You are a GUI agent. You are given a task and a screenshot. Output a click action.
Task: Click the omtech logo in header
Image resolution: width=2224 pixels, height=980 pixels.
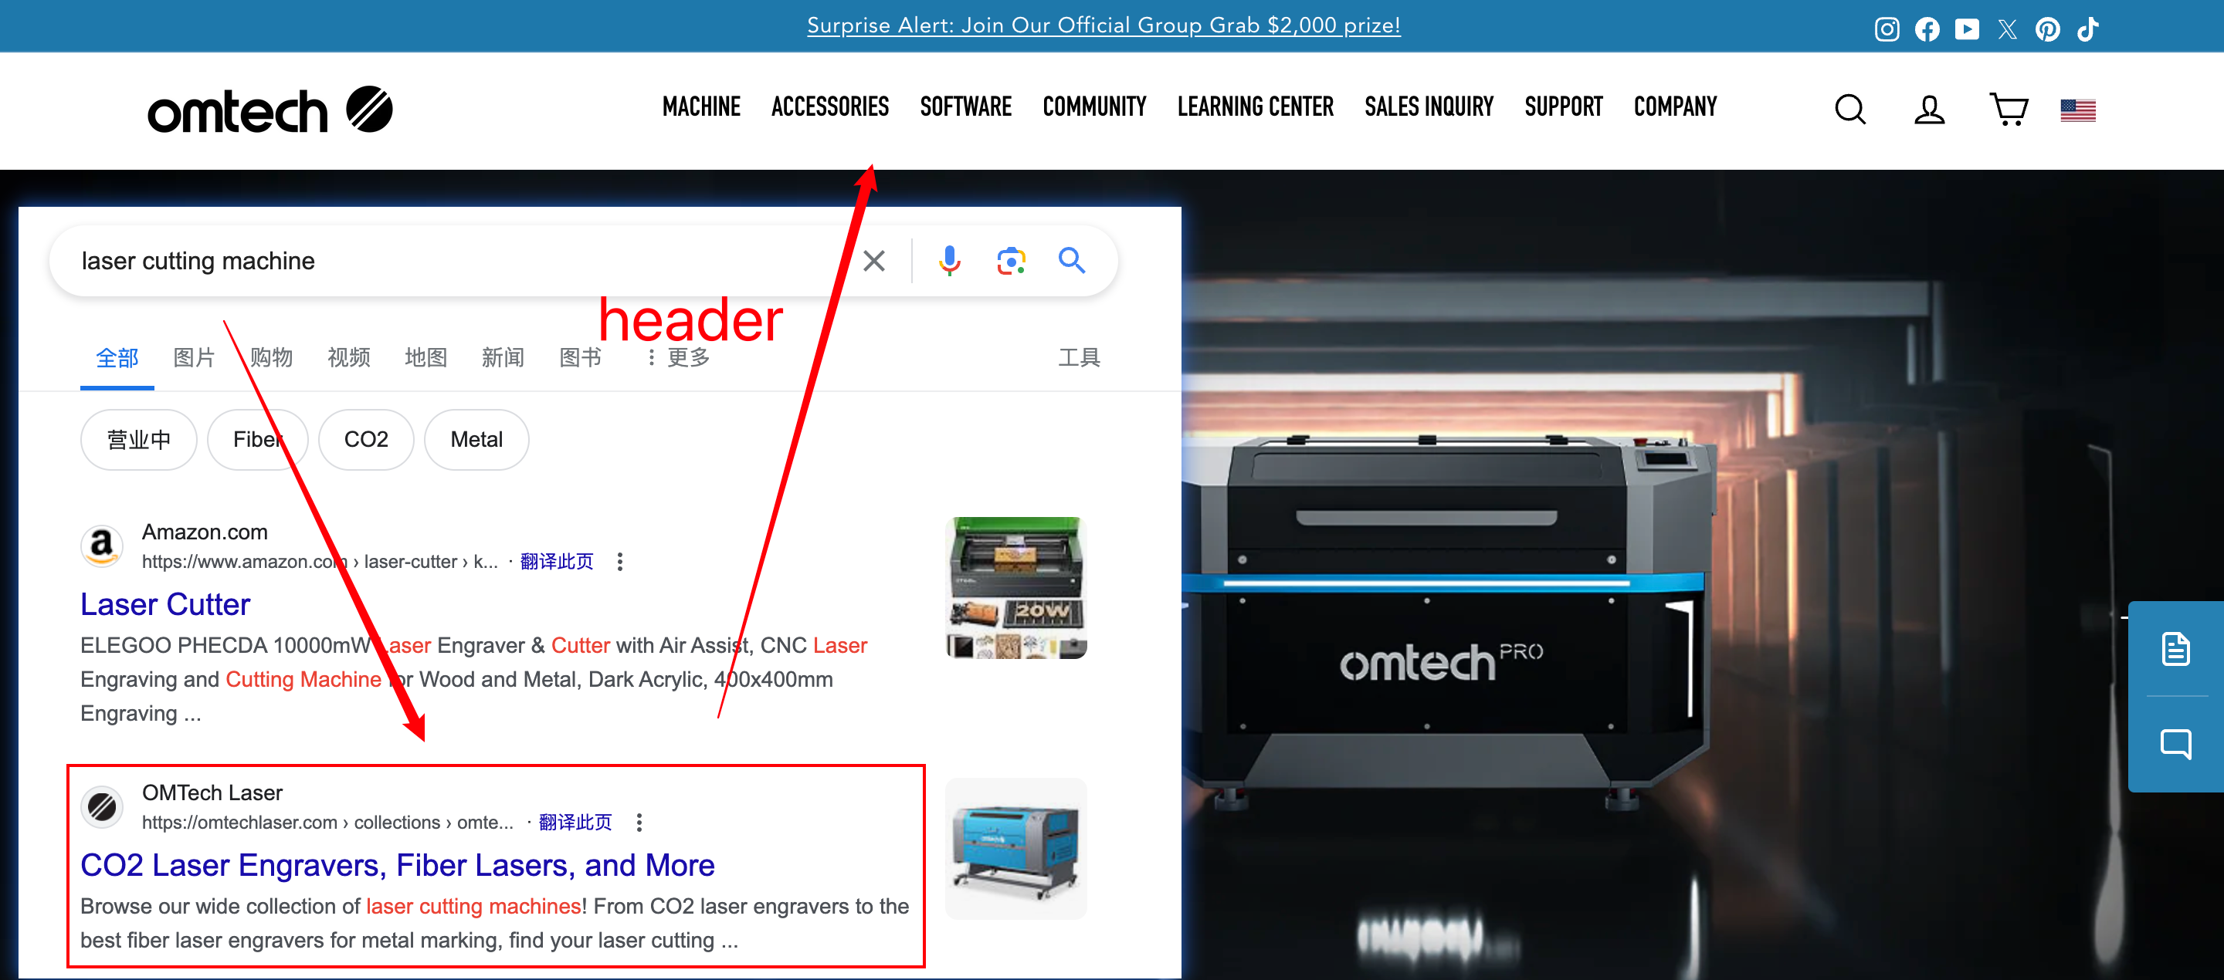(270, 110)
